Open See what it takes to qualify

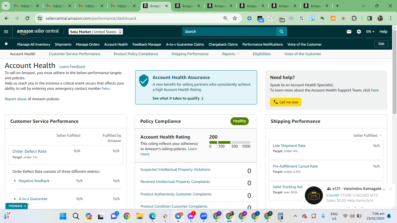(178, 98)
